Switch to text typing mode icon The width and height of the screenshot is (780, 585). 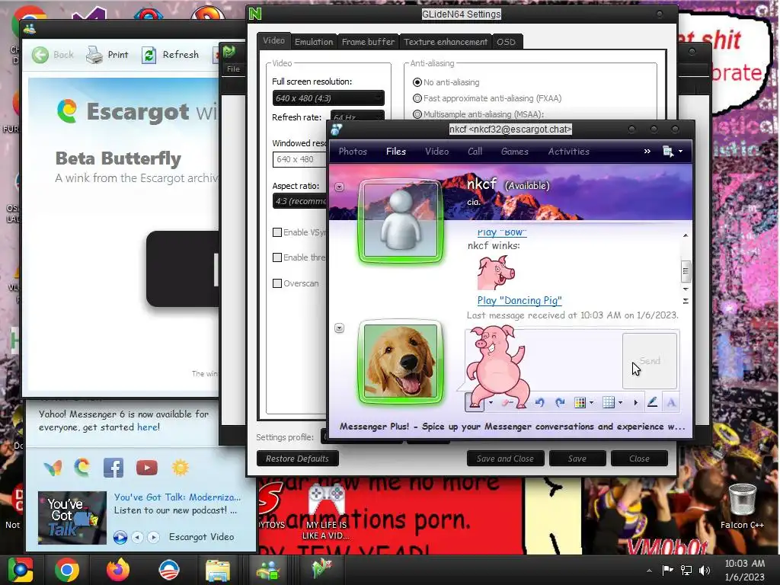coord(671,402)
